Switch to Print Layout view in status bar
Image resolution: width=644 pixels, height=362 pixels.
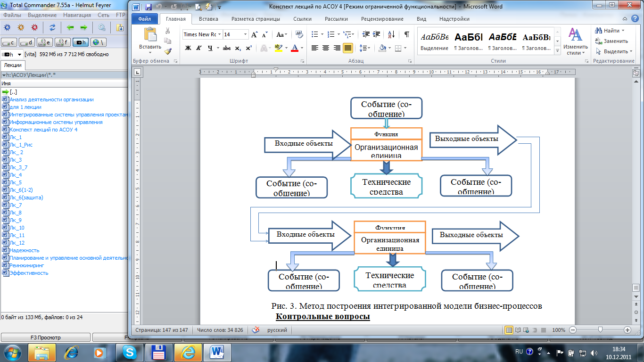point(509,330)
